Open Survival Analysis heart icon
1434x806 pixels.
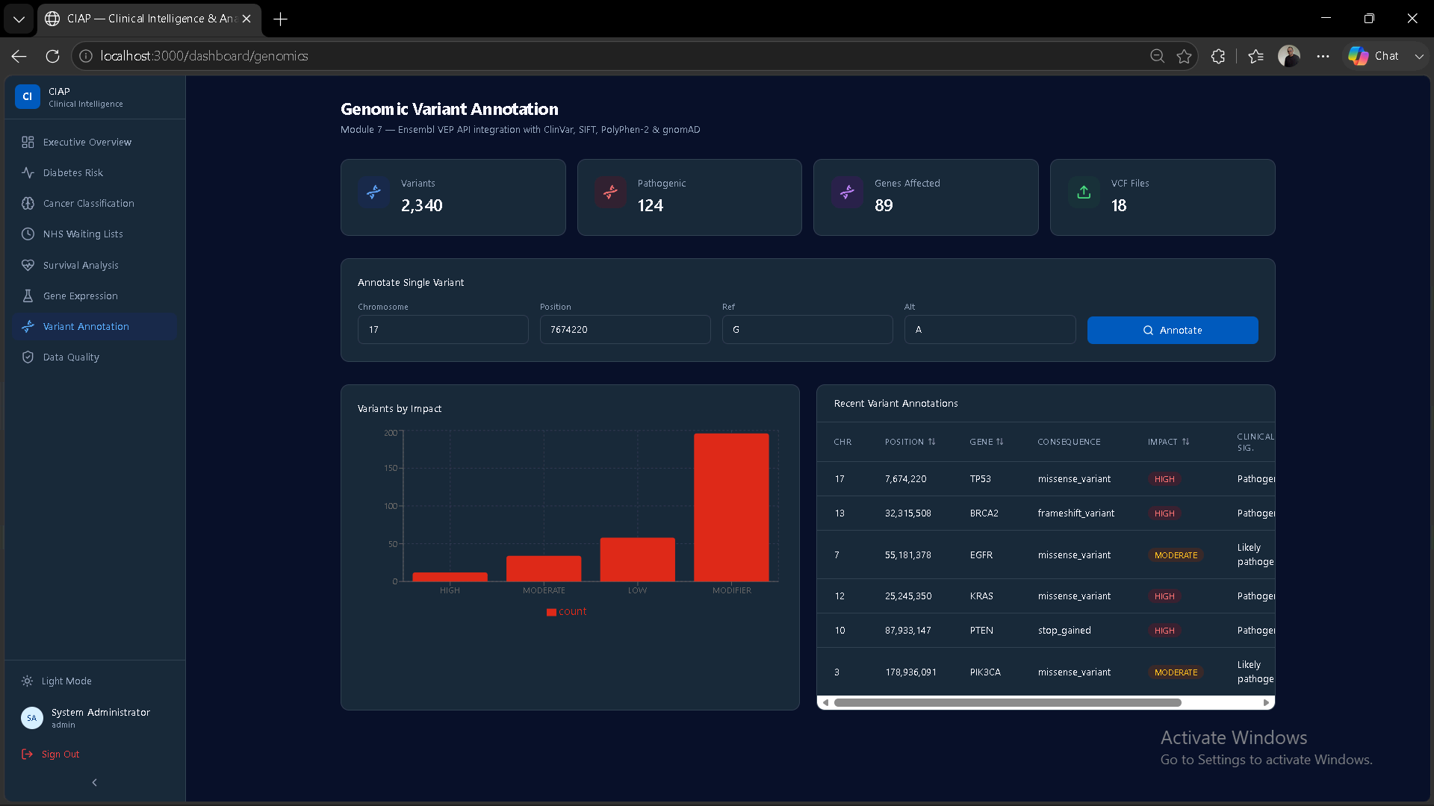[28, 265]
